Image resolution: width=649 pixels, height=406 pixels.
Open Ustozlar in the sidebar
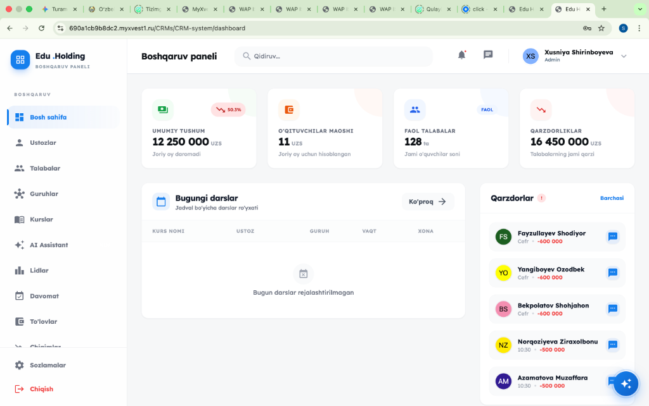click(x=63, y=143)
